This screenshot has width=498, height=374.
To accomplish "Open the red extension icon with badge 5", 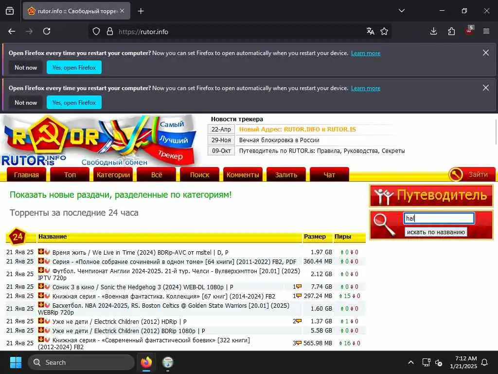I will point(469,31).
